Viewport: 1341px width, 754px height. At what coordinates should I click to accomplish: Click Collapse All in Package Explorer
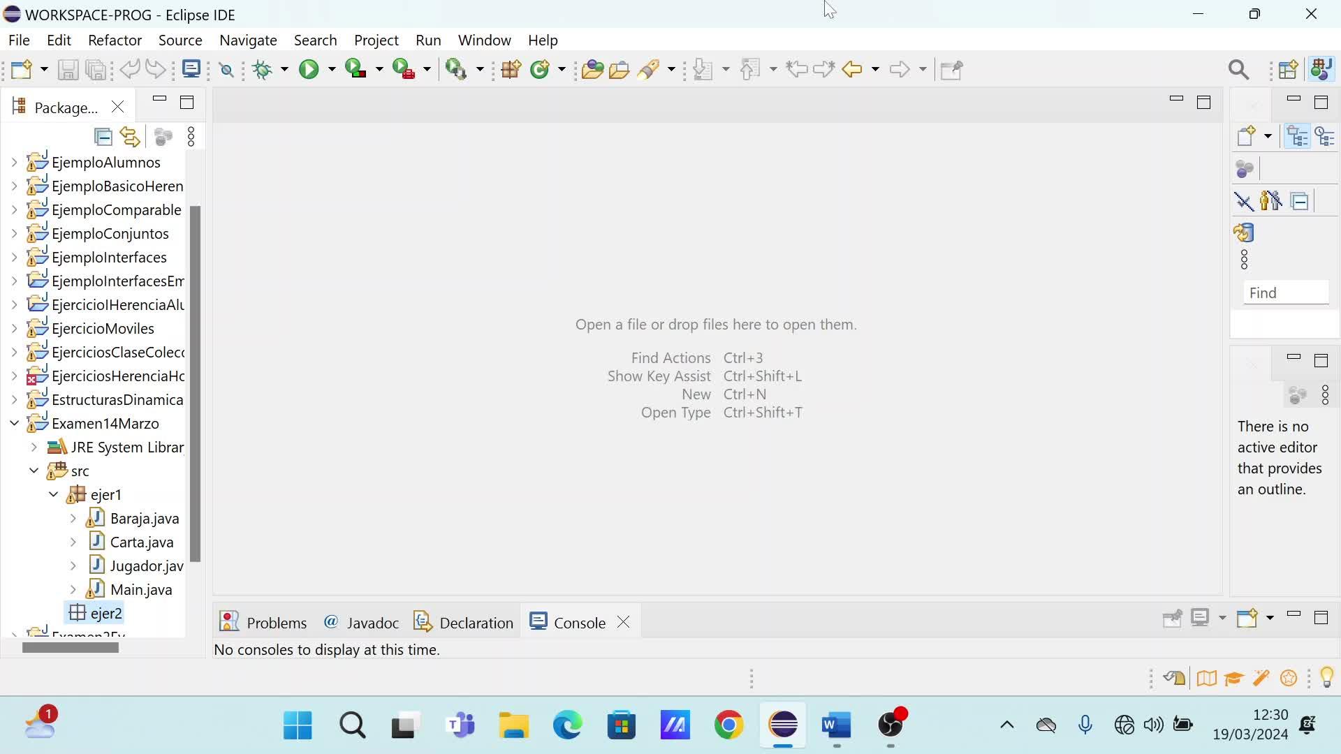(x=103, y=137)
